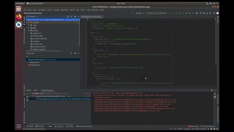Select Send Notifications favorites list

point(53,59)
